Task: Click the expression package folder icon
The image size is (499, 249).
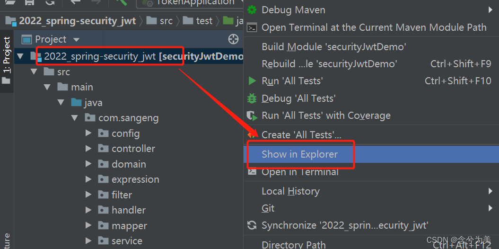Action: [103, 179]
